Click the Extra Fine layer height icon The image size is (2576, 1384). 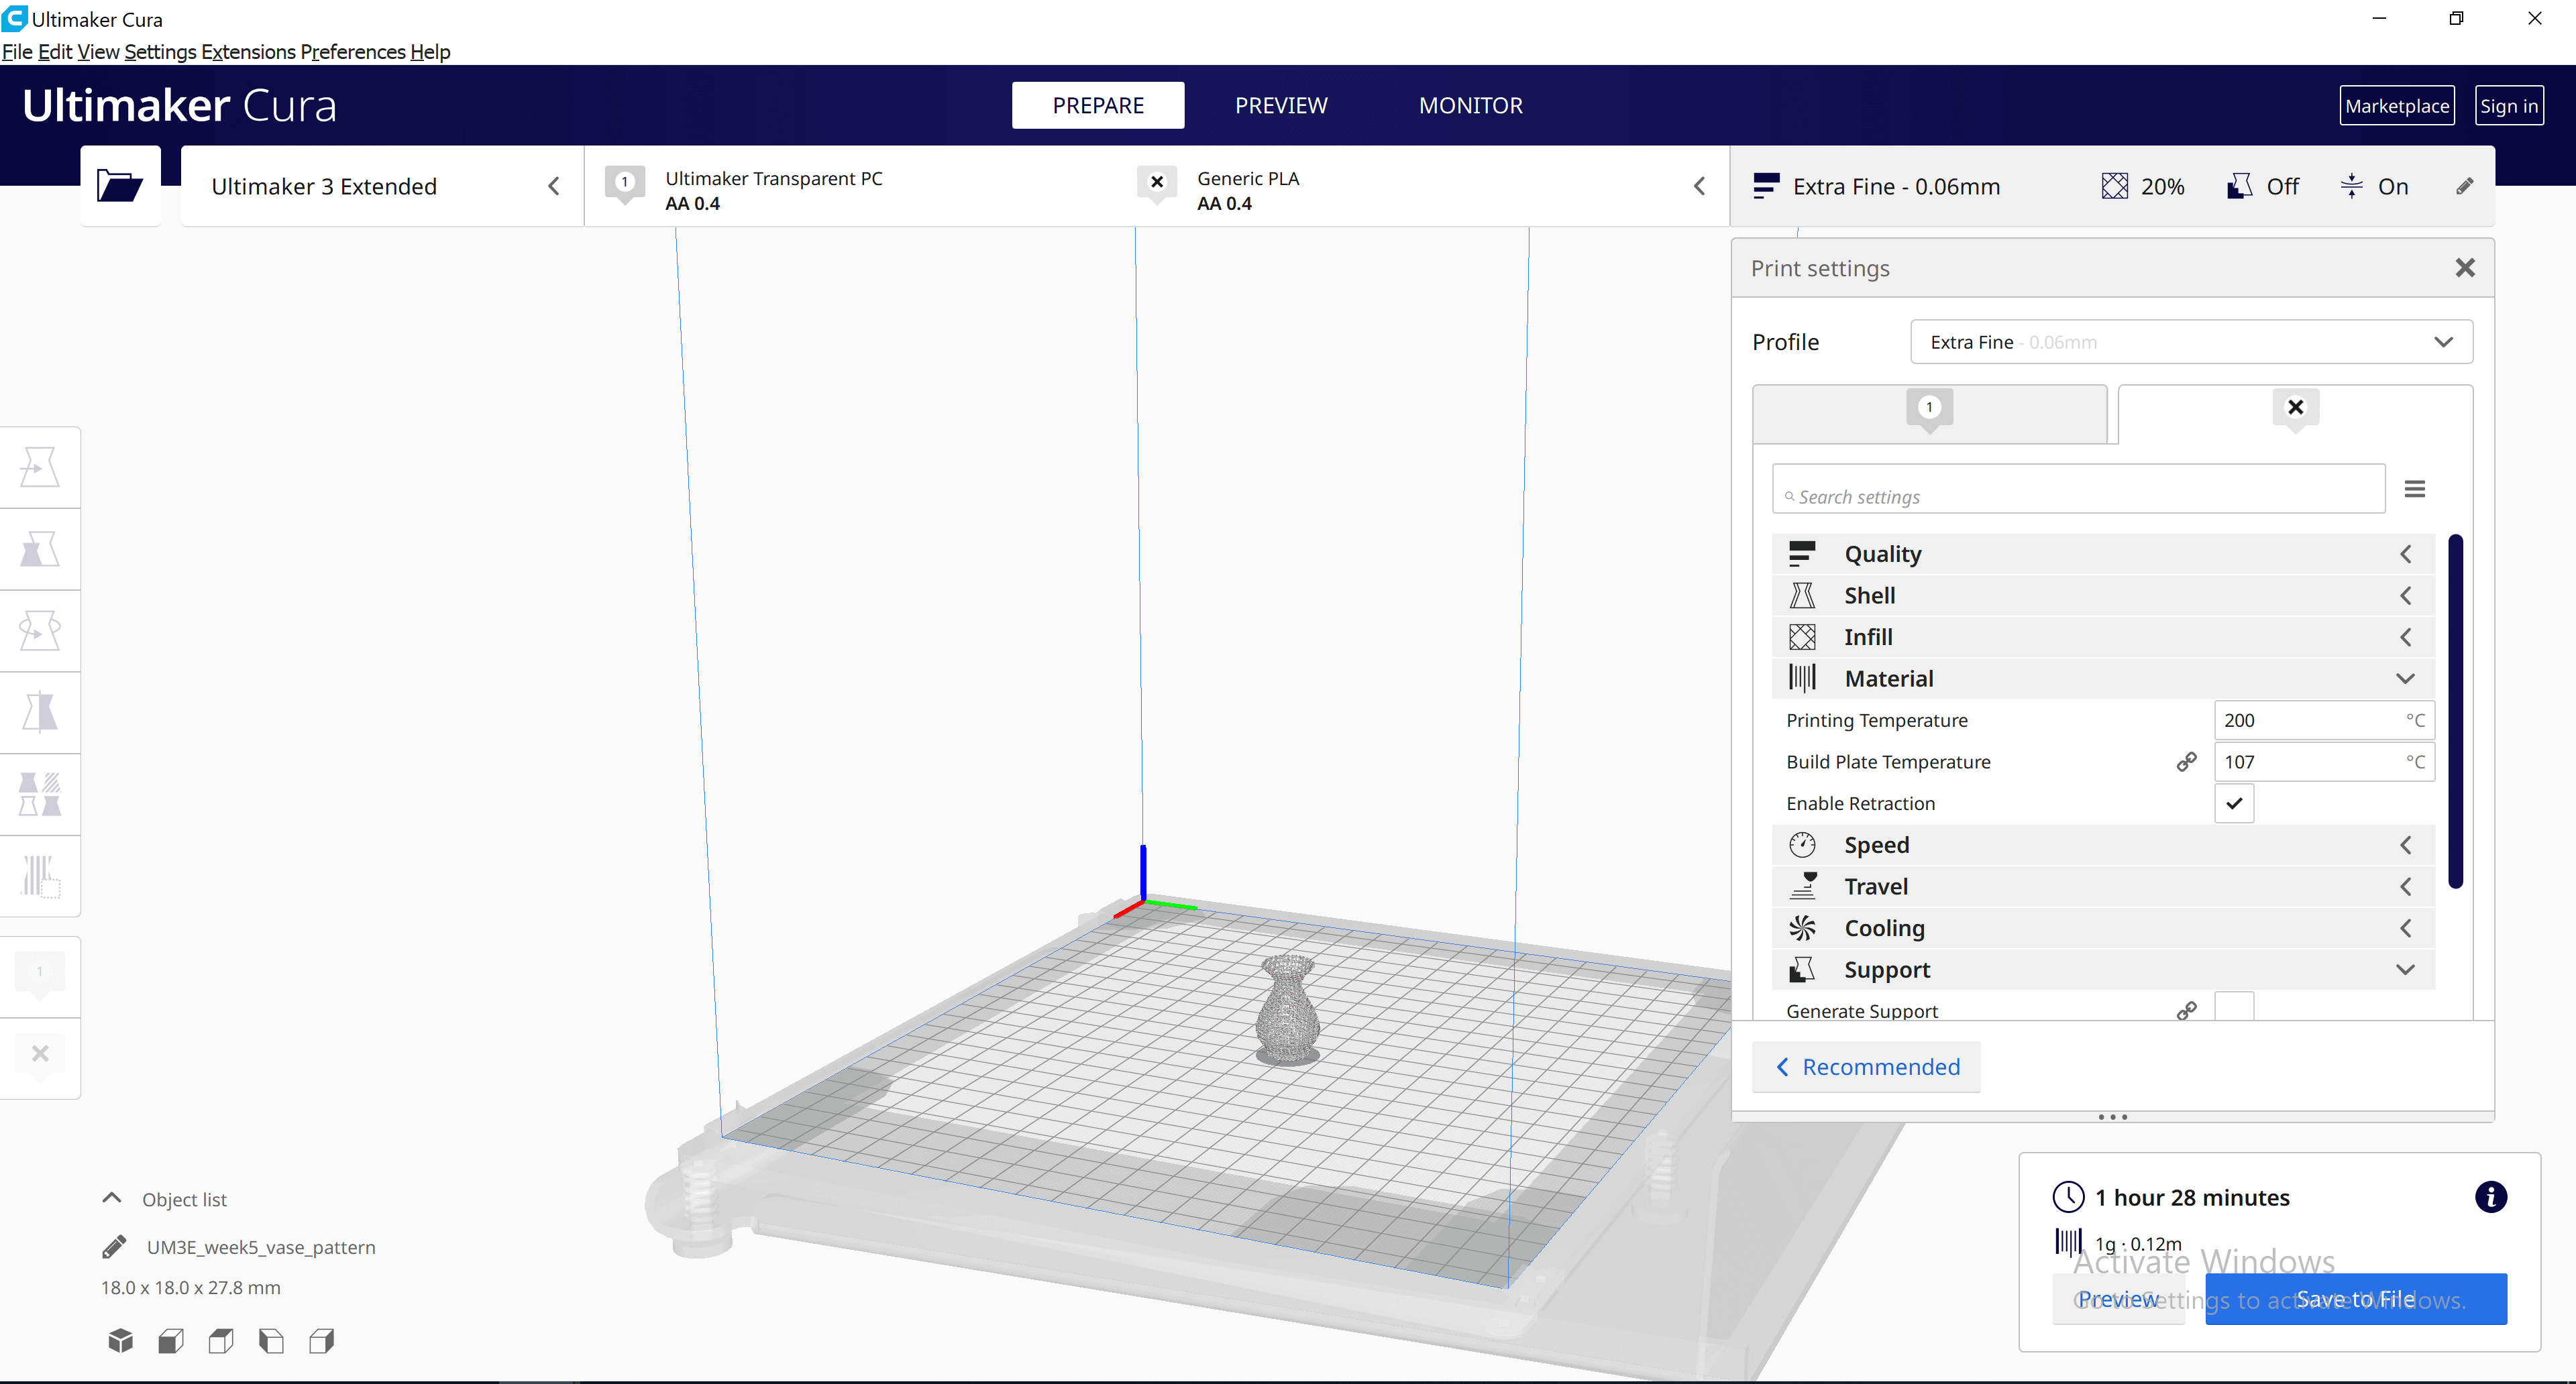click(1766, 186)
